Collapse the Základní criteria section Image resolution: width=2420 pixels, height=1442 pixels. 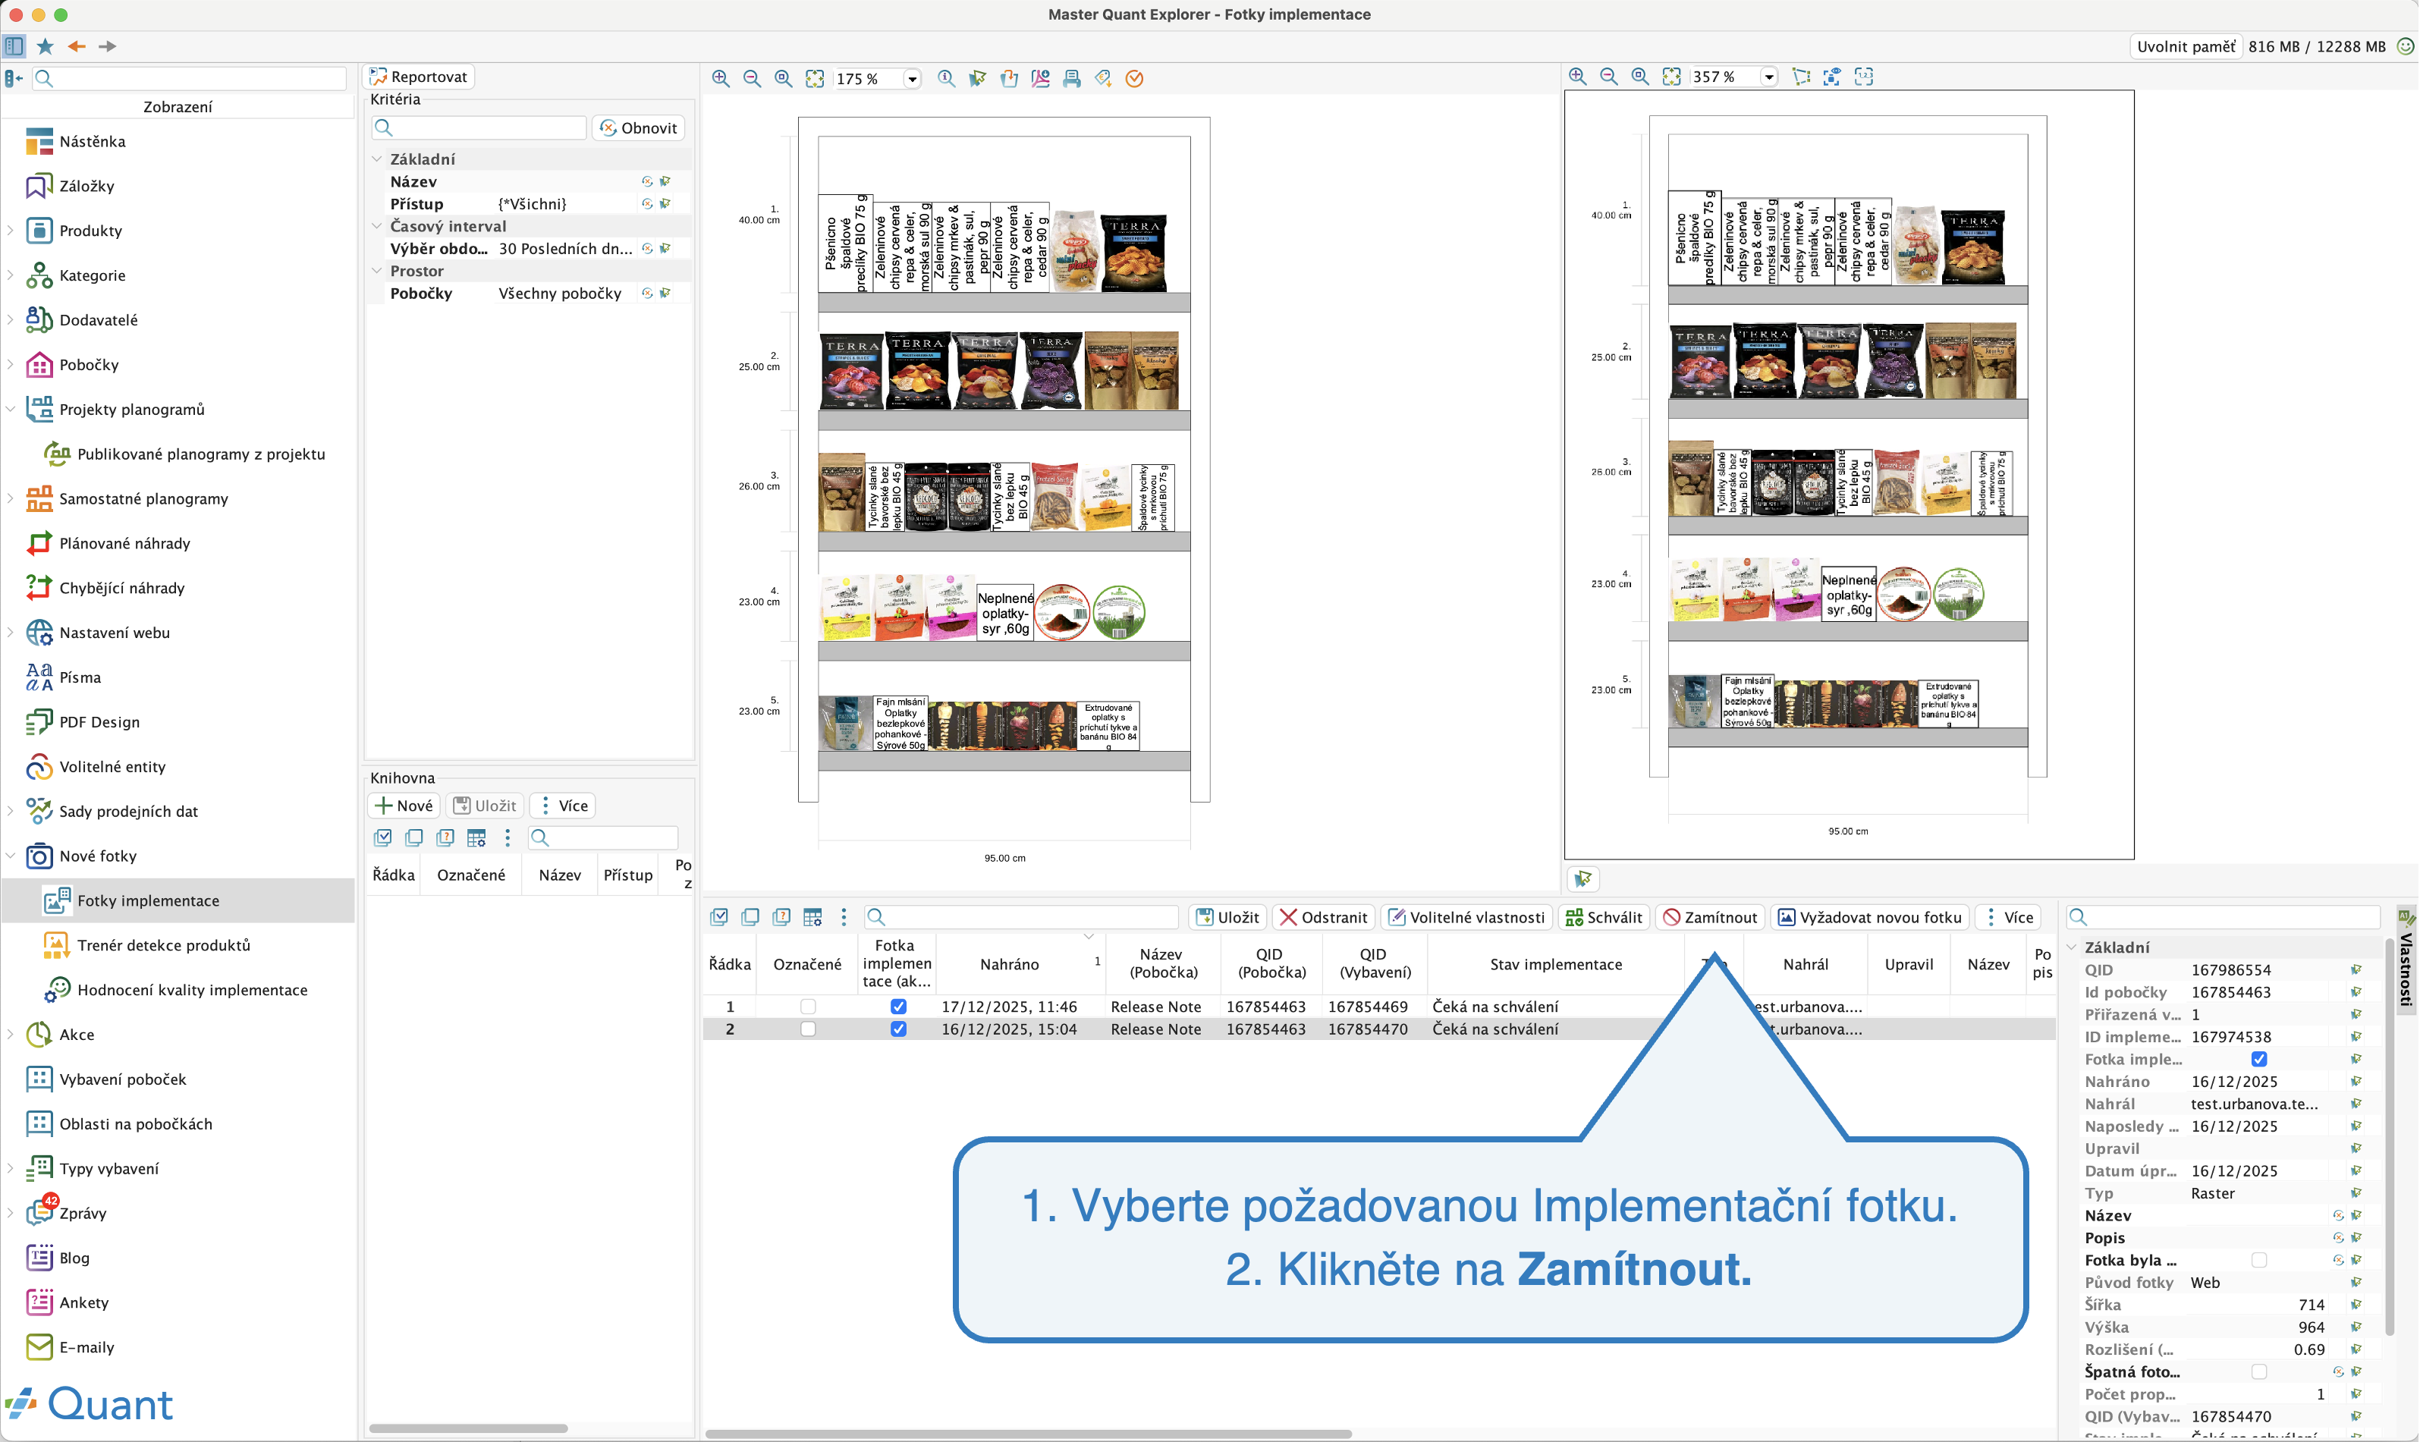tap(377, 159)
